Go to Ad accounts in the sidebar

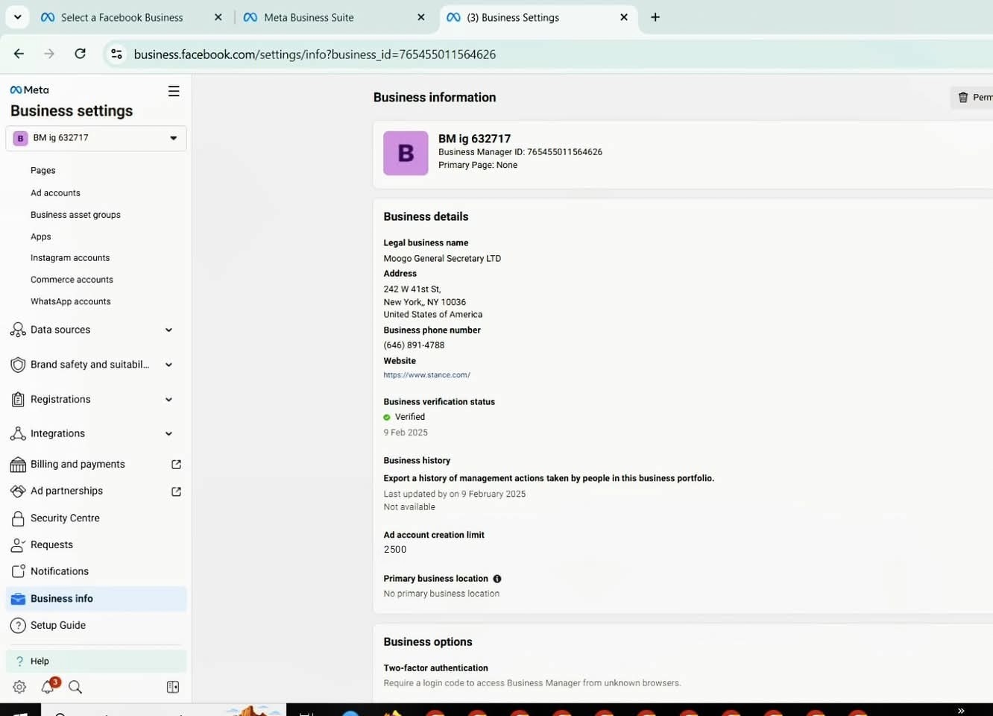pos(55,193)
